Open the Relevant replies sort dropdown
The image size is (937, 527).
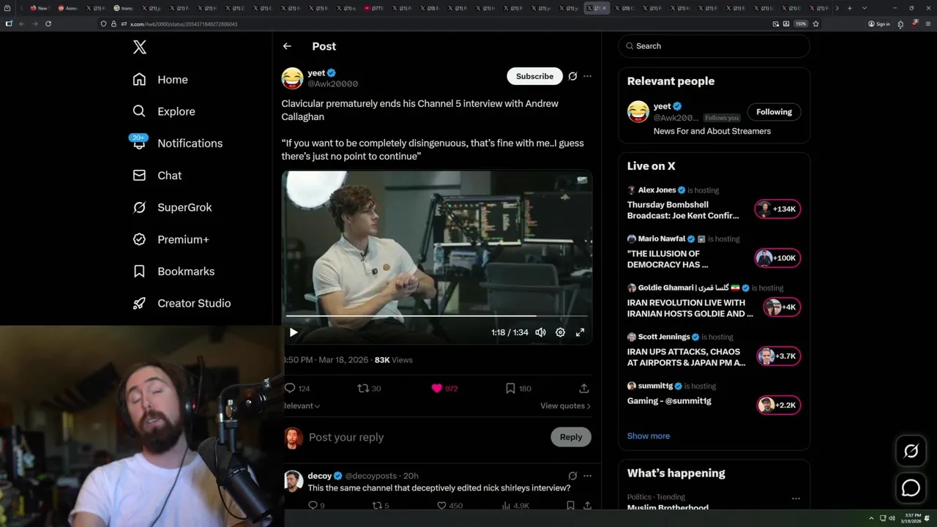click(301, 405)
